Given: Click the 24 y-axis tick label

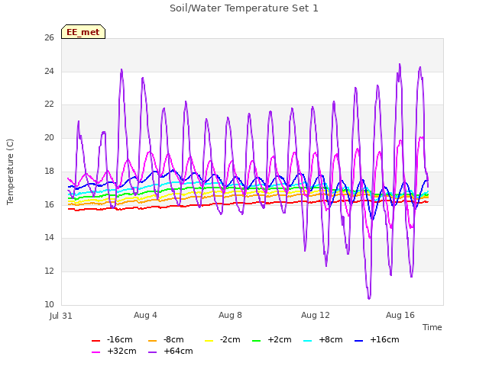Looking at the screenshot, I should pos(49,71).
